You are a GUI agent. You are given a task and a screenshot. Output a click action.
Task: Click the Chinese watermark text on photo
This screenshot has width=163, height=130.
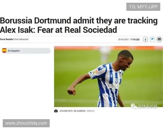click(x=148, y=106)
